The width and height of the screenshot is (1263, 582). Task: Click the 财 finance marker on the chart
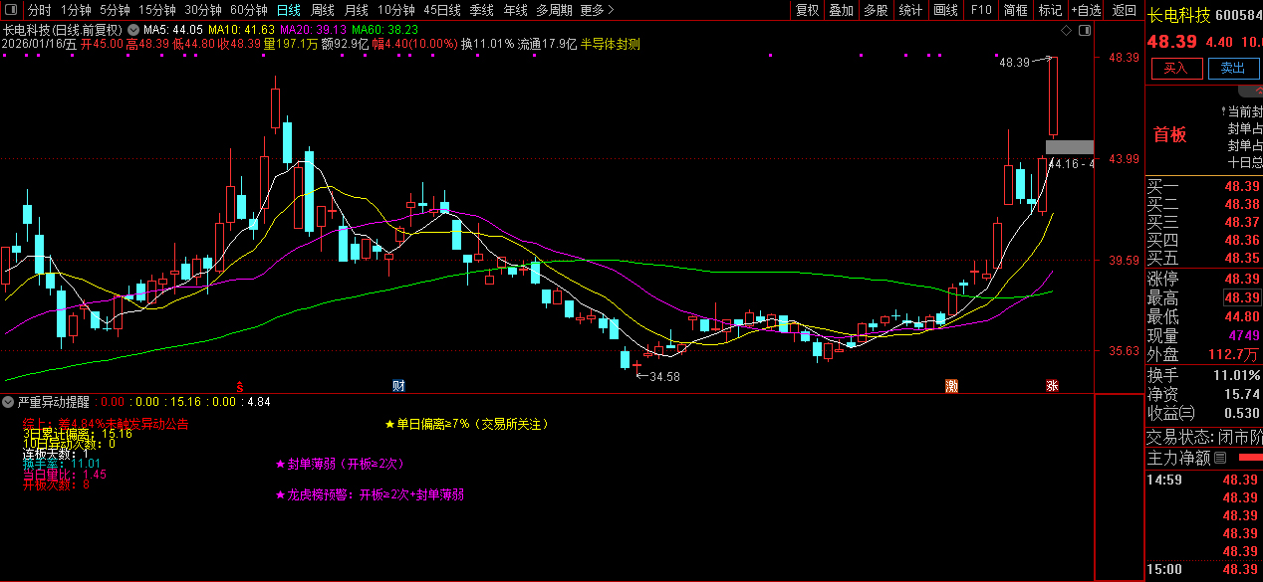click(398, 385)
